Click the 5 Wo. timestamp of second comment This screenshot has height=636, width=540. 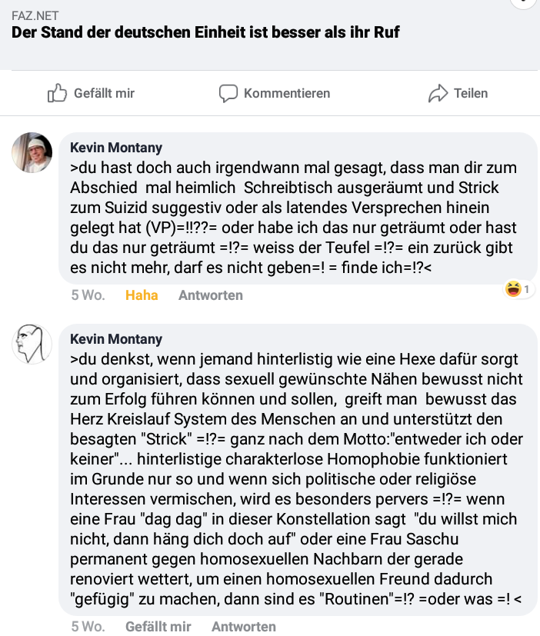pyautogui.click(x=88, y=626)
